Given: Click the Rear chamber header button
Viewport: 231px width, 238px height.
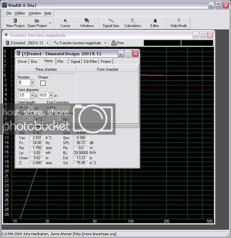Looking at the screenshot, I should coord(46,69).
